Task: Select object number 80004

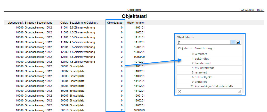Action: point(64,81)
